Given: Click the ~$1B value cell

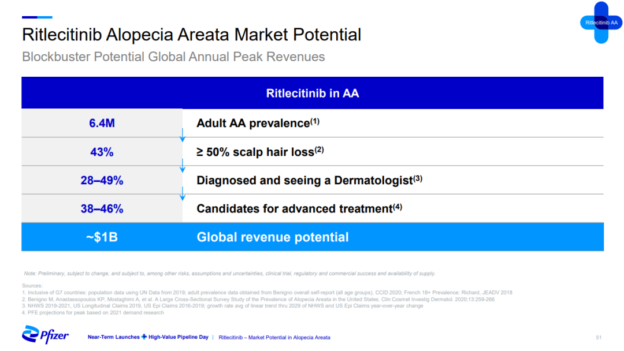Looking at the screenshot, I should point(102,237).
